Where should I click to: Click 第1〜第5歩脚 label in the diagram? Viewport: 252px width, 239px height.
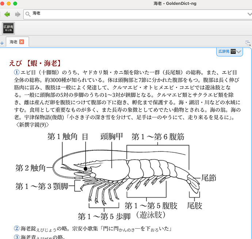(104, 216)
